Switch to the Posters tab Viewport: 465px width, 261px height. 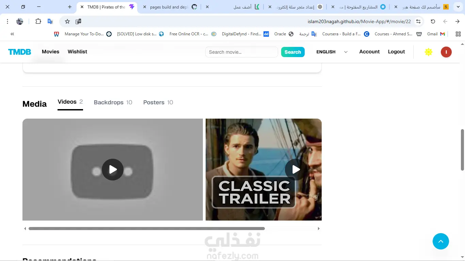click(x=158, y=102)
